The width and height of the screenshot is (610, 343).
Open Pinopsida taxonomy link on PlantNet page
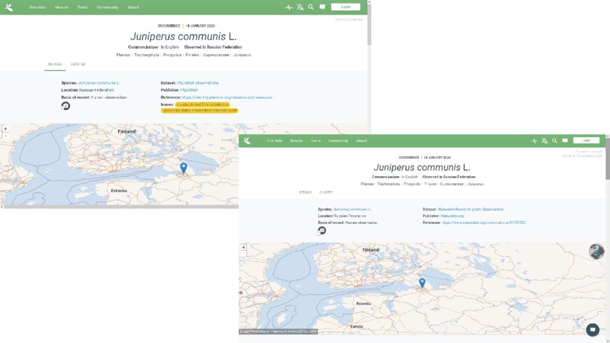172,55
